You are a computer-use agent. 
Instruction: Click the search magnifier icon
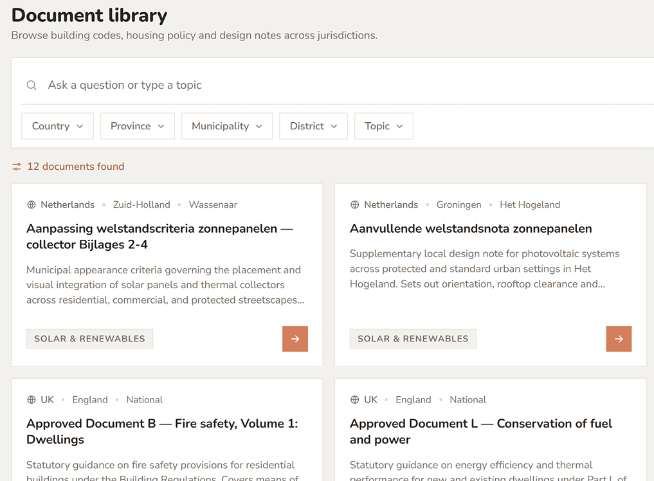pos(32,86)
